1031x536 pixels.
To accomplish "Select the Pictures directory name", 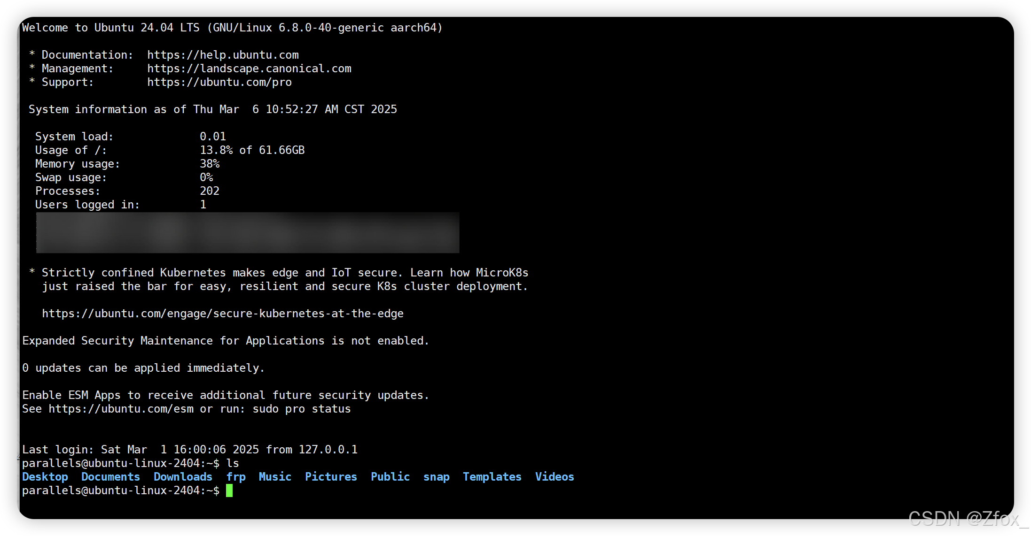I will 331,477.
